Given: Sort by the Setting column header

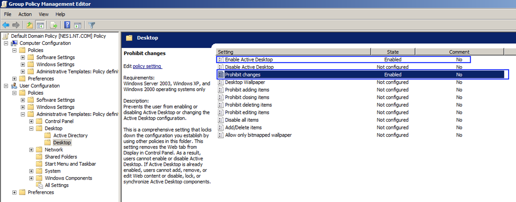Looking at the screenshot, I should pyautogui.click(x=293, y=52).
